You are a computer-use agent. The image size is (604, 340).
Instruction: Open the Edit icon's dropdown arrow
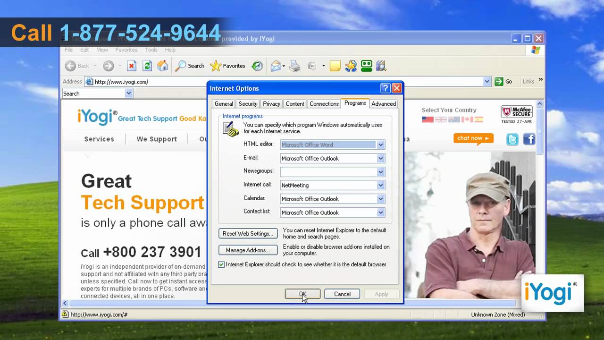(x=323, y=66)
